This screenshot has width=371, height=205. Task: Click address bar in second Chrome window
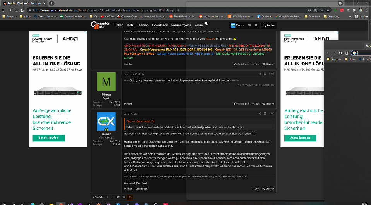pyautogui.click(x=361, y=53)
